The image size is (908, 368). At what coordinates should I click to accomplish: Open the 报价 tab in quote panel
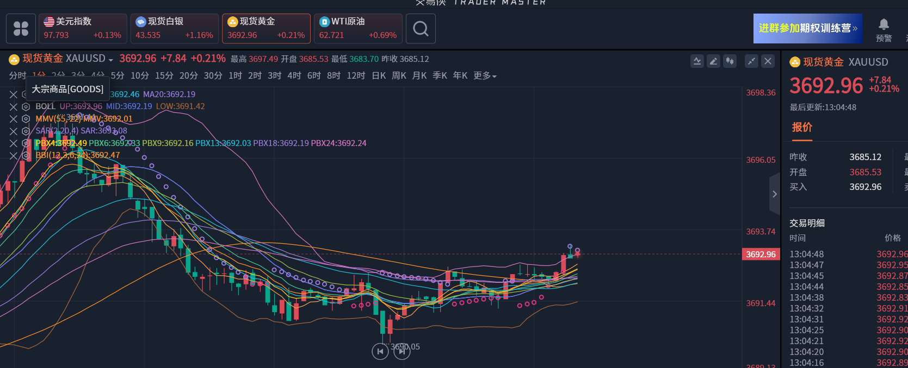pos(802,127)
